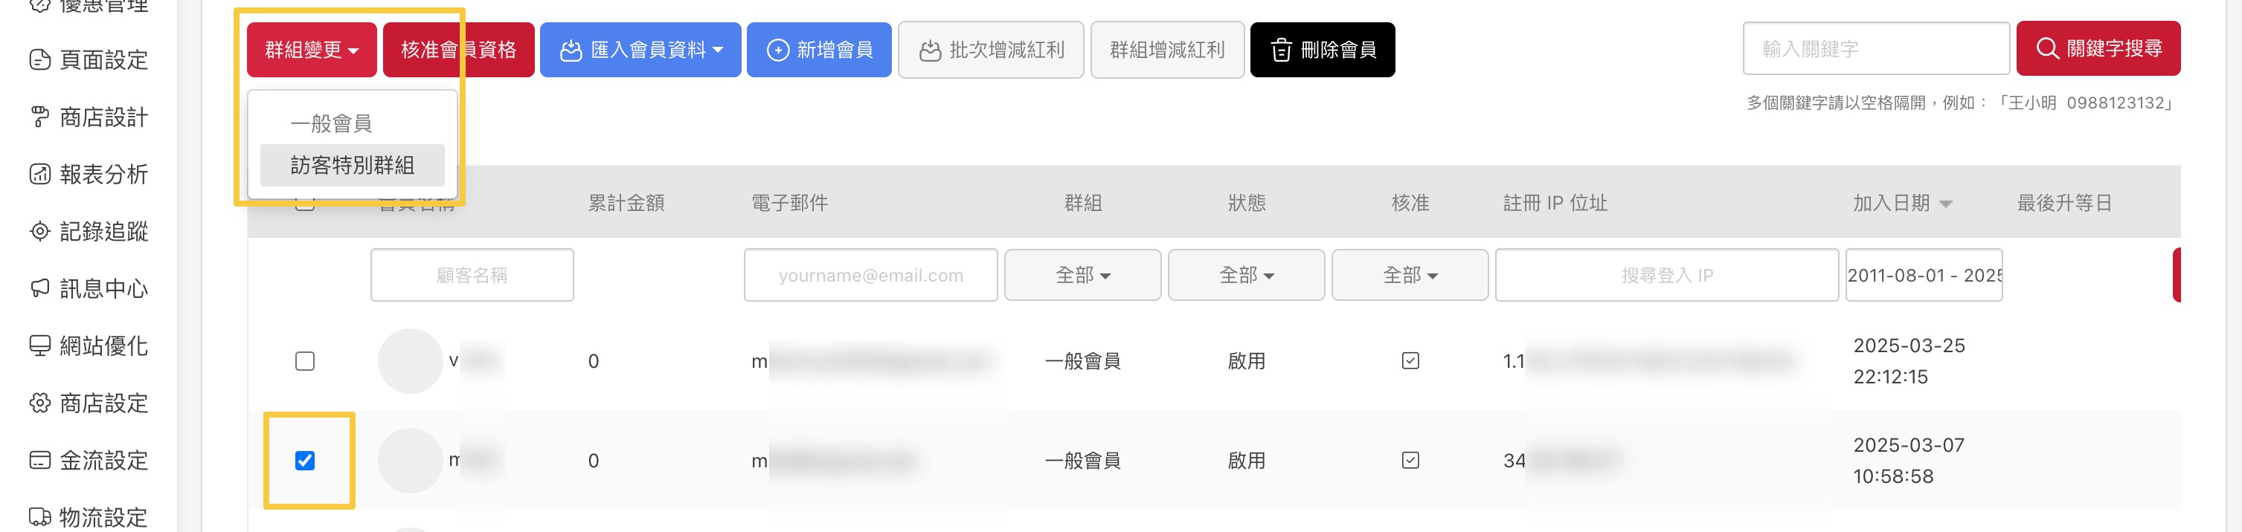Click the 網站優化 monitor icon
This screenshot has width=2242, height=532.
click(40, 345)
